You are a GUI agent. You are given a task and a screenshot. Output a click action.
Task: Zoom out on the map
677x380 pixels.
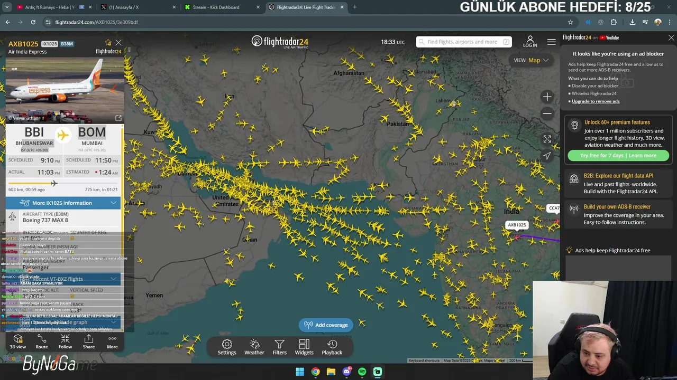pyautogui.click(x=547, y=113)
